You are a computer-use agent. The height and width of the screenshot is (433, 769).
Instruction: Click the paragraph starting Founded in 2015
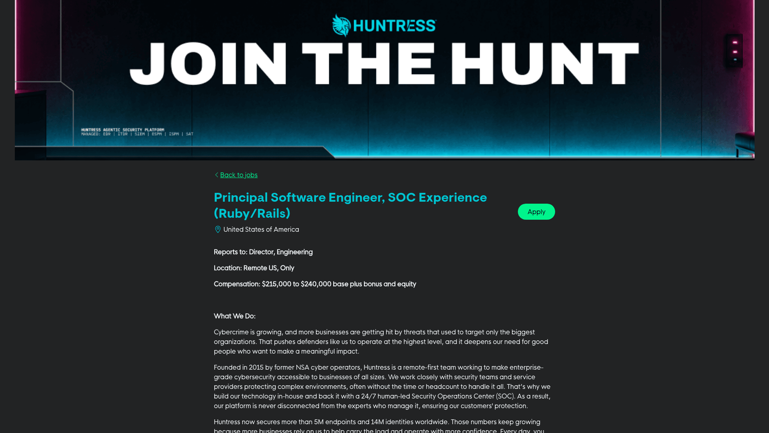click(x=382, y=386)
